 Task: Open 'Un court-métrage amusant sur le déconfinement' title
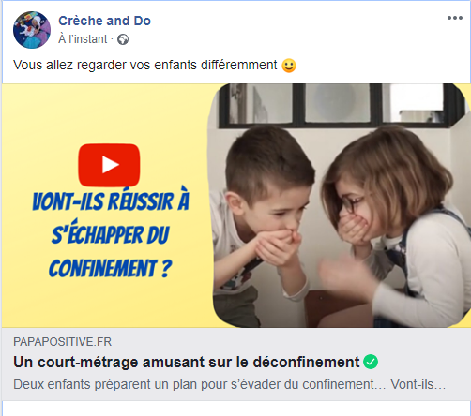(x=187, y=363)
